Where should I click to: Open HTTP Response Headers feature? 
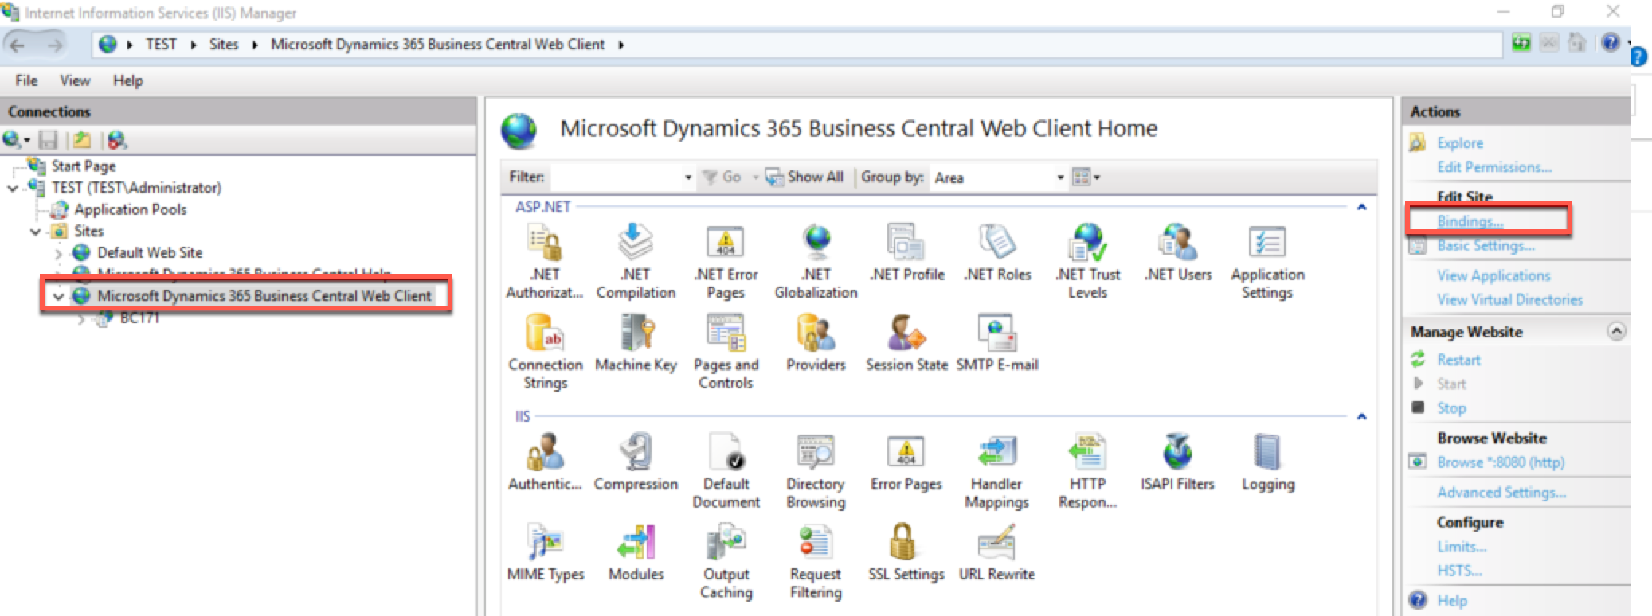(x=1087, y=471)
